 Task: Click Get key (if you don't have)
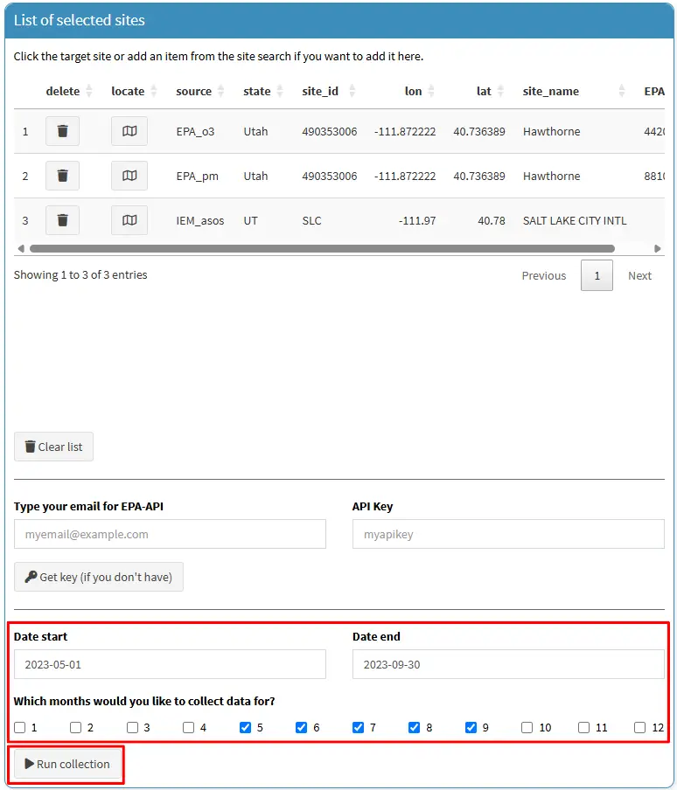(x=99, y=577)
